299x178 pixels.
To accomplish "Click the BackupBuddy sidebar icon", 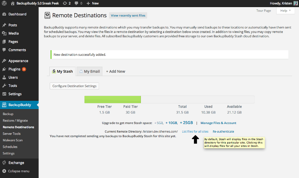I will (x=4, y=105).
